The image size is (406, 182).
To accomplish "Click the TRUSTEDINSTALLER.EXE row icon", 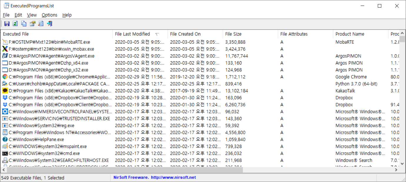I will click(5, 118).
